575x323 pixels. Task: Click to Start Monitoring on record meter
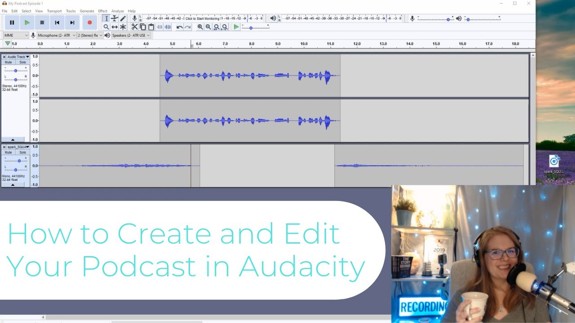(202, 18)
